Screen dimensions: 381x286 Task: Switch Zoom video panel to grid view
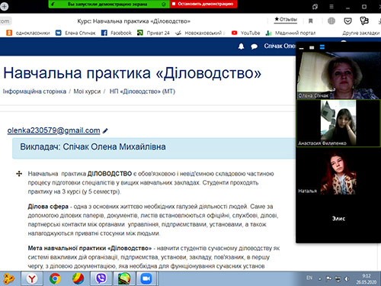point(322,47)
